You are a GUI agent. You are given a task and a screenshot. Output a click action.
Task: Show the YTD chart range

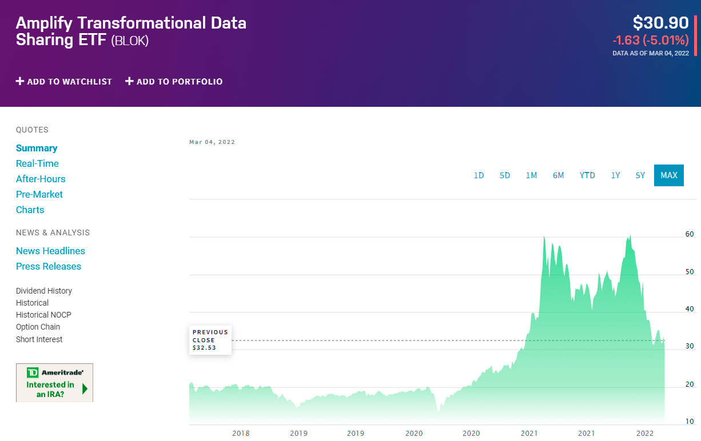coord(587,175)
